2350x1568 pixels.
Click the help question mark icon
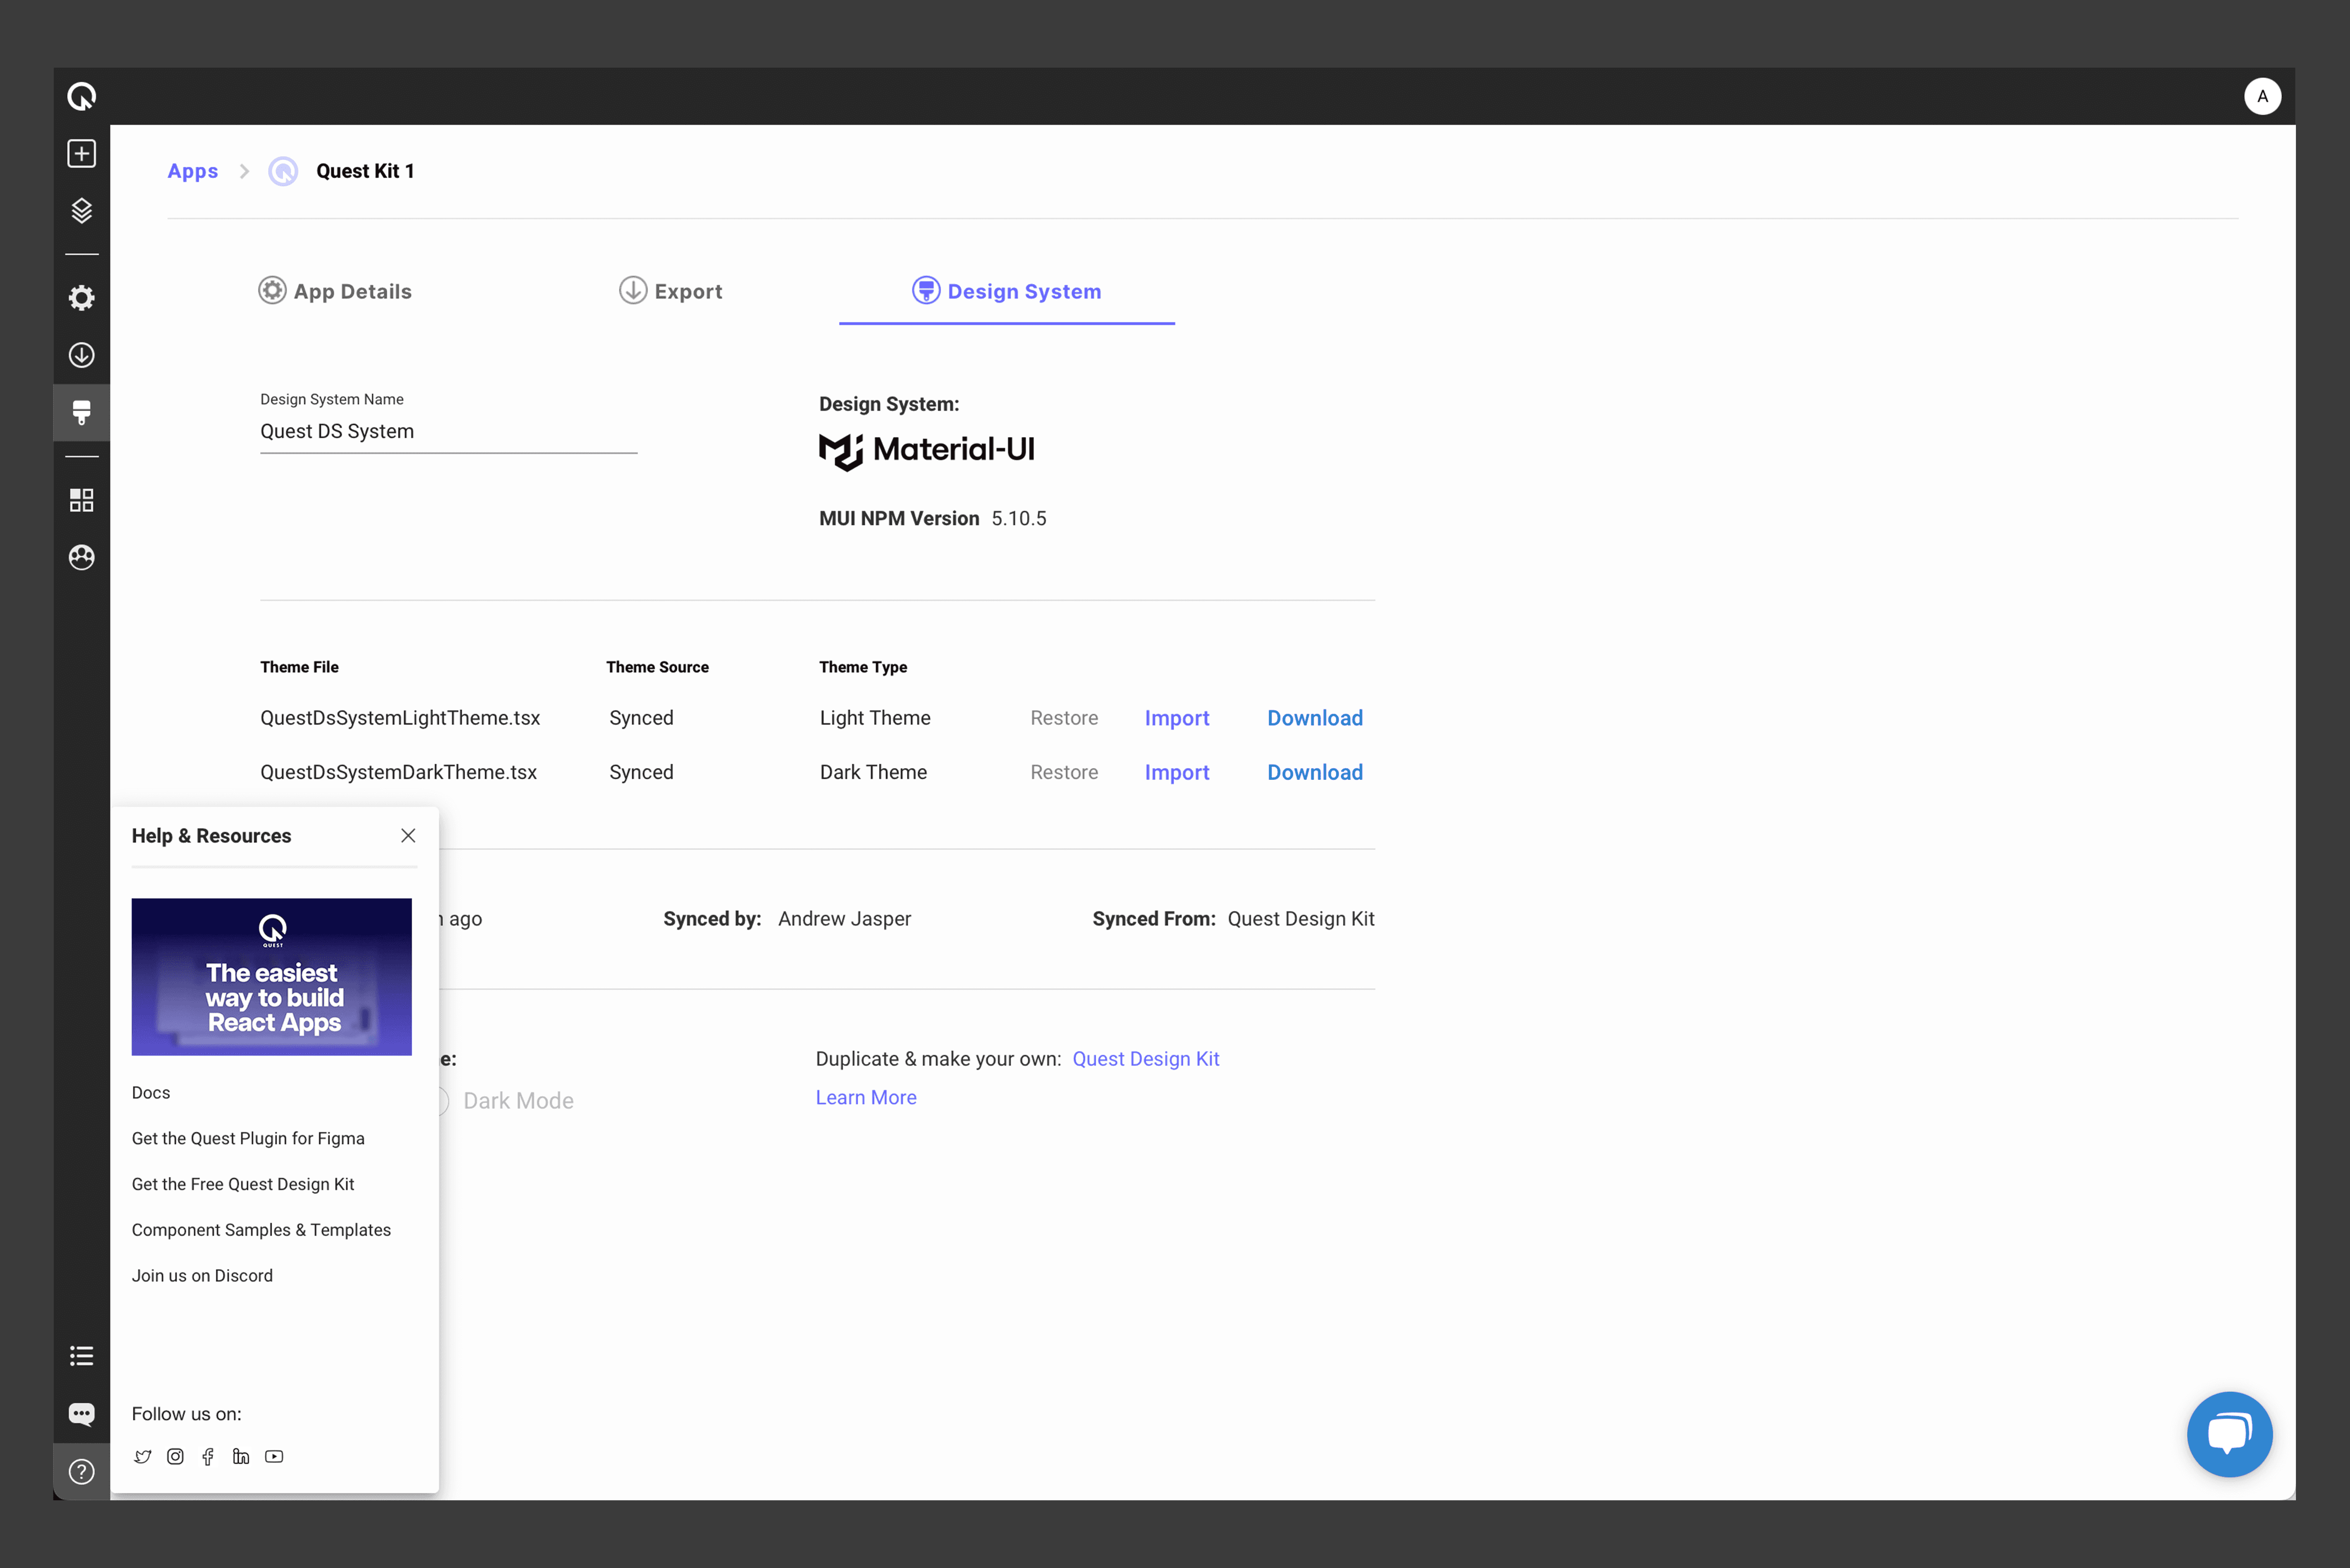click(81, 1472)
